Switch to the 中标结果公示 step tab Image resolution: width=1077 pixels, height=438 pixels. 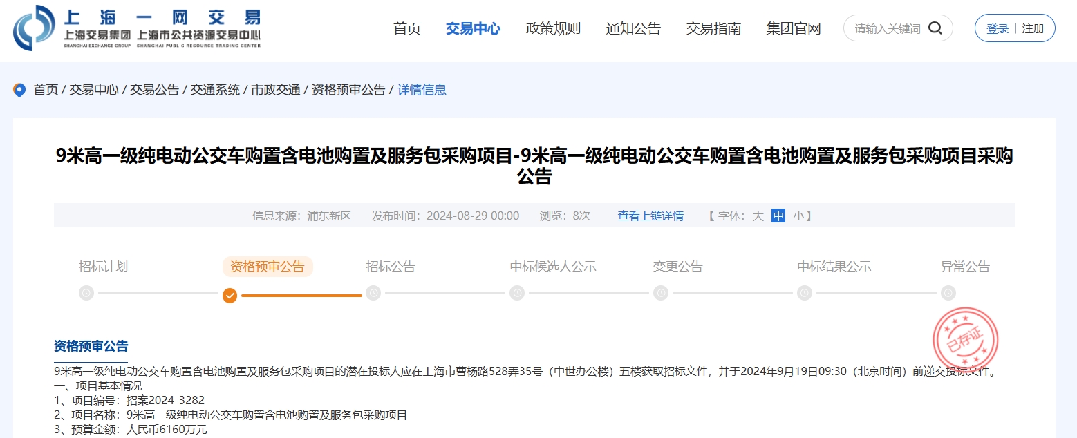834,267
